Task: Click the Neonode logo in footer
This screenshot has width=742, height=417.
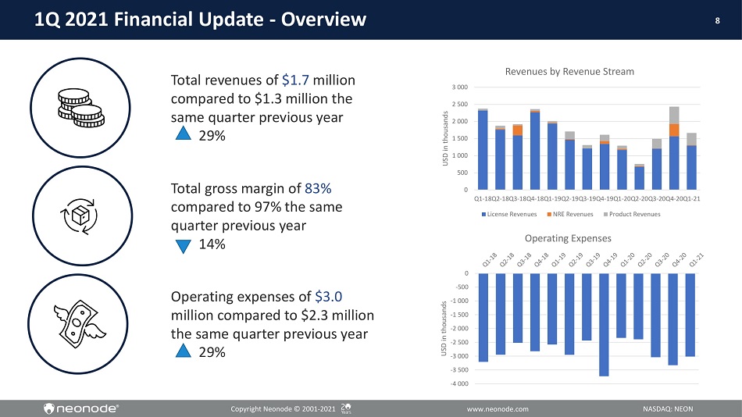Action: pyautogui.click(x=81, y=408)
